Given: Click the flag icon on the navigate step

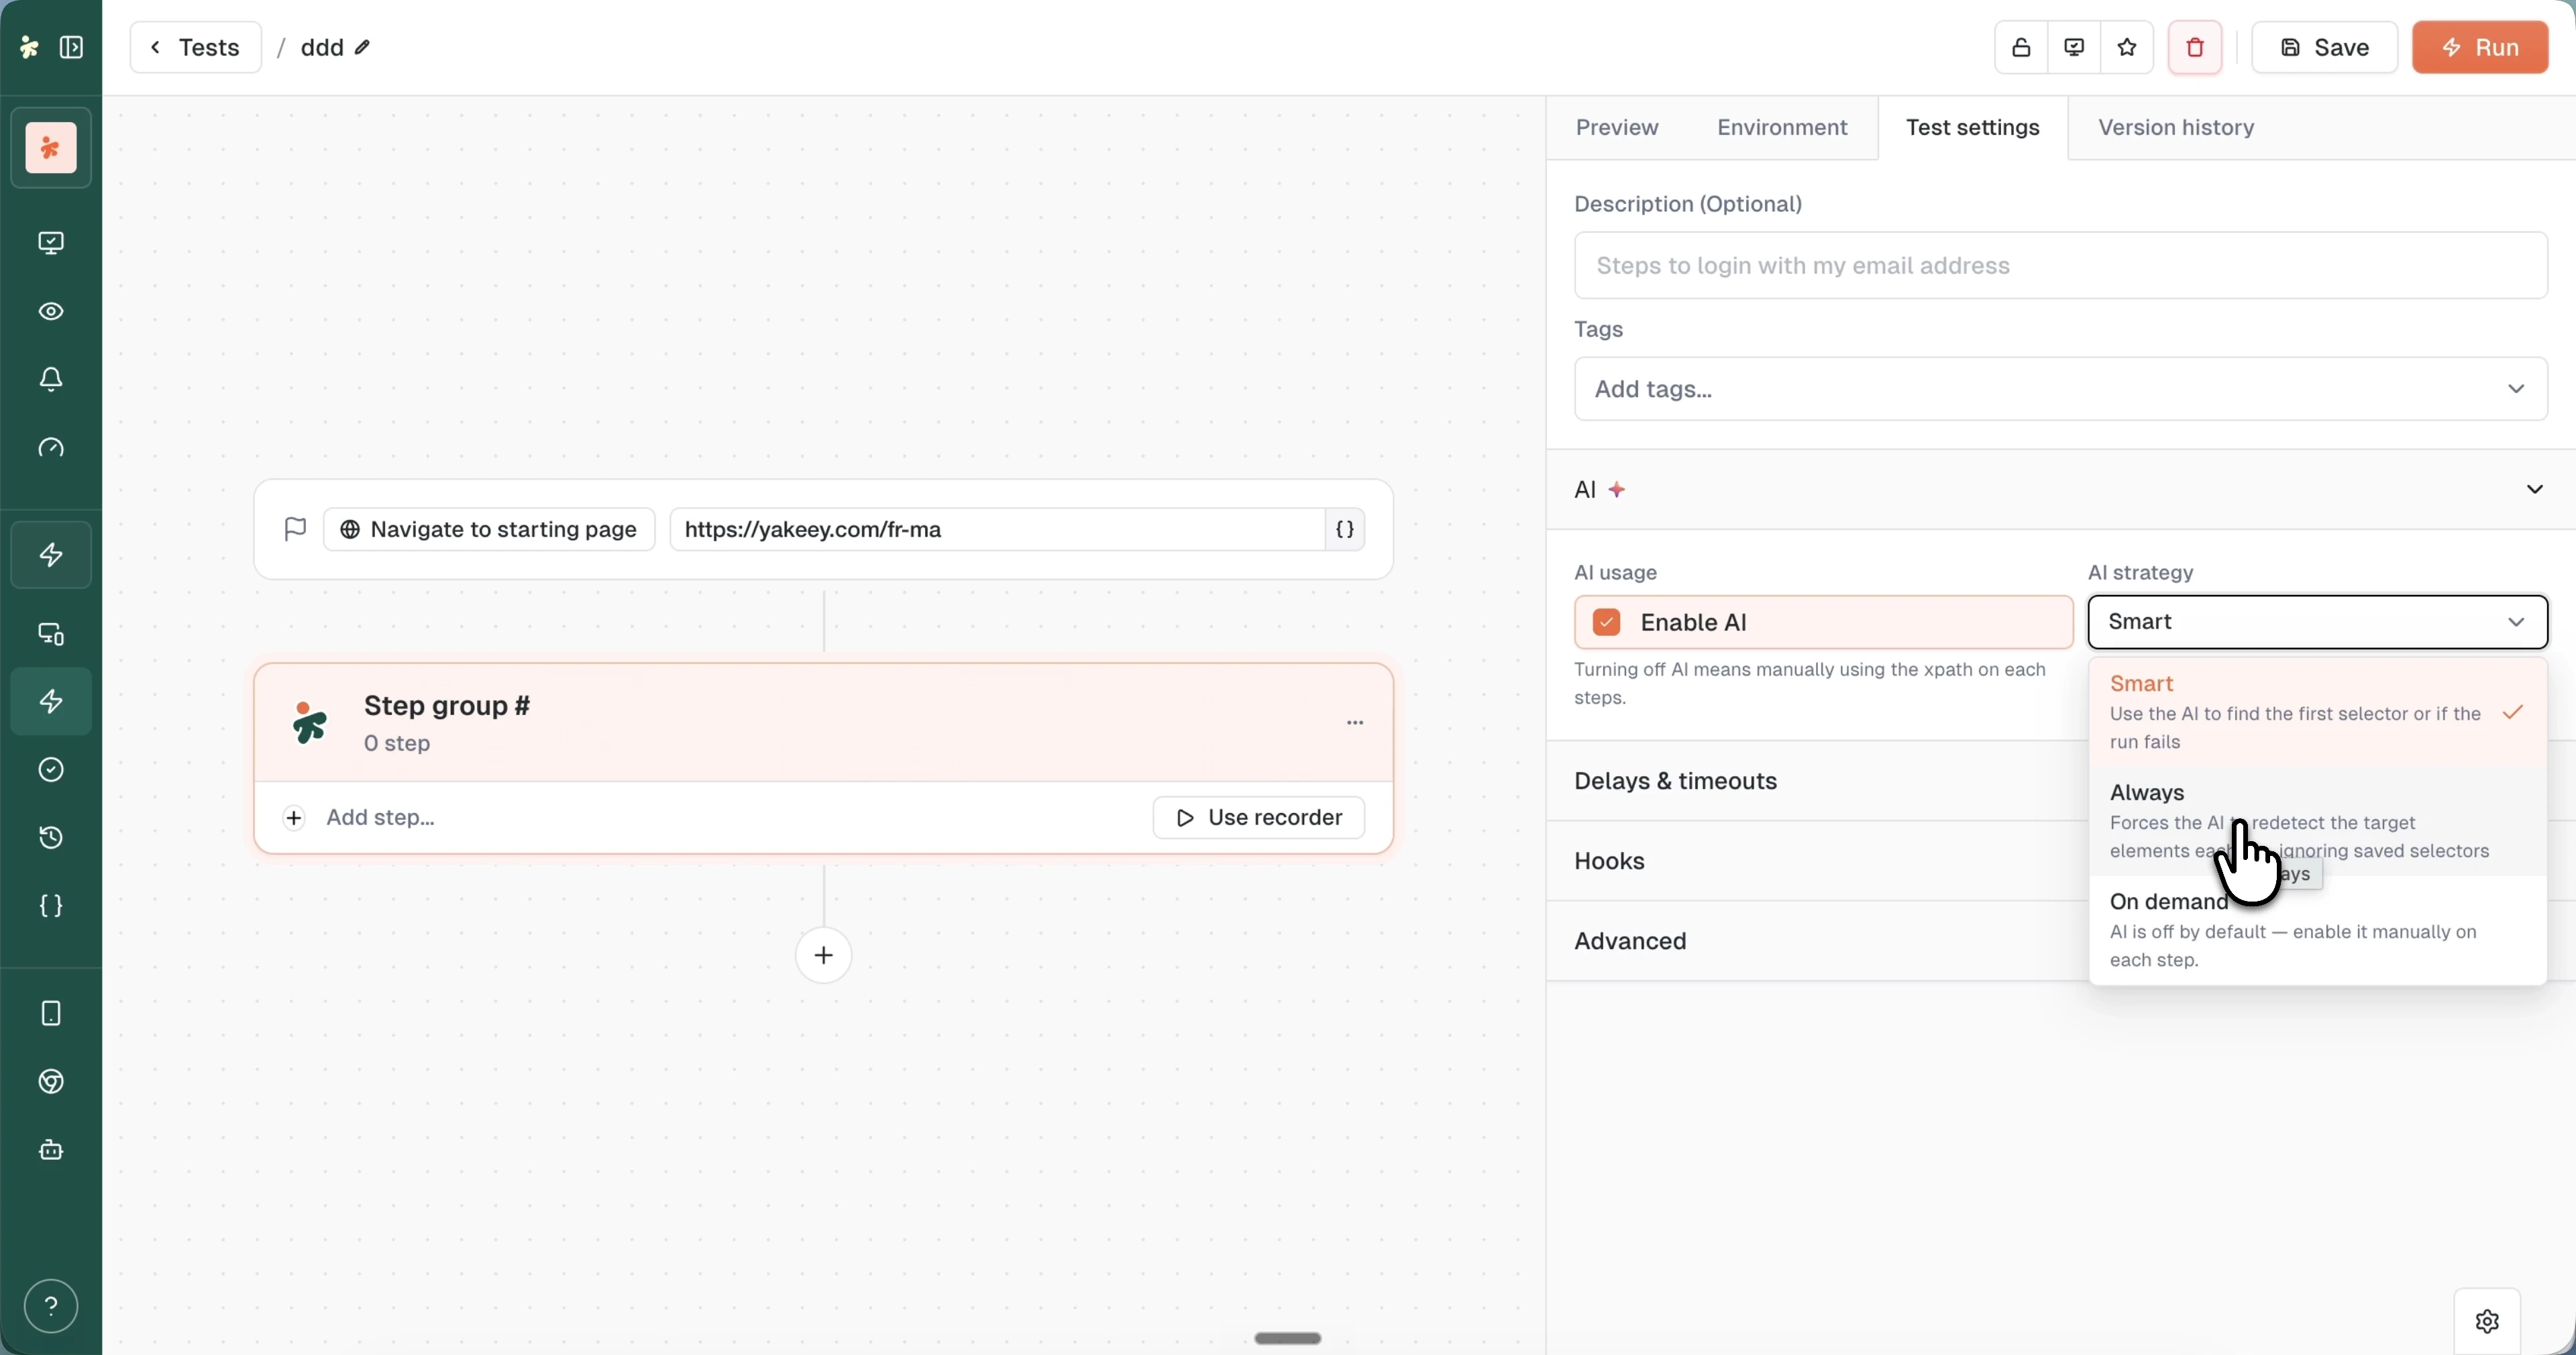Looking at the screenshot, I should [x=295, y=528].
